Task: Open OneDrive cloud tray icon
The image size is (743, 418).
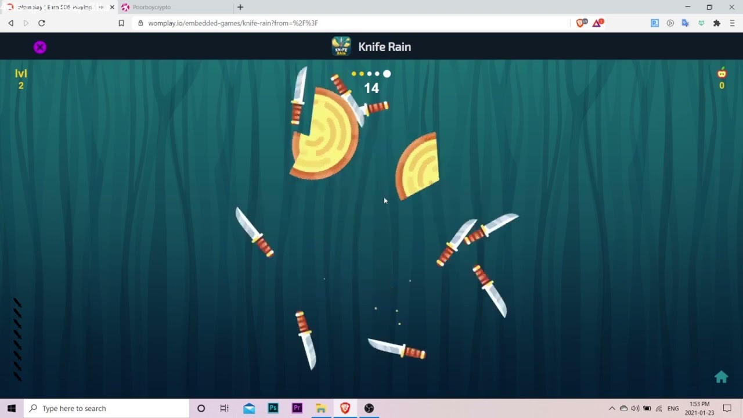Action: pos(623,409)
